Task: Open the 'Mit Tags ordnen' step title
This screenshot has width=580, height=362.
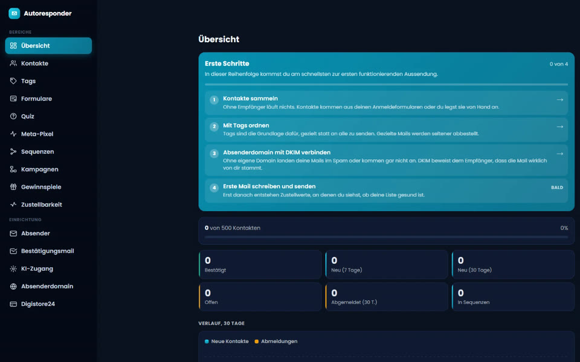Action: point(246,125)
